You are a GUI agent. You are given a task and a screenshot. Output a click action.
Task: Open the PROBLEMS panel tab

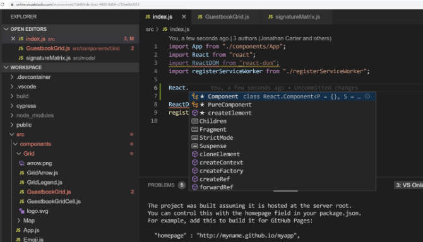(161, 185)
